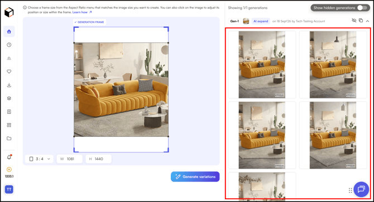The image size is (374, 202).
Task: Open the TT account avatar
Action: [x=9, y=189]
